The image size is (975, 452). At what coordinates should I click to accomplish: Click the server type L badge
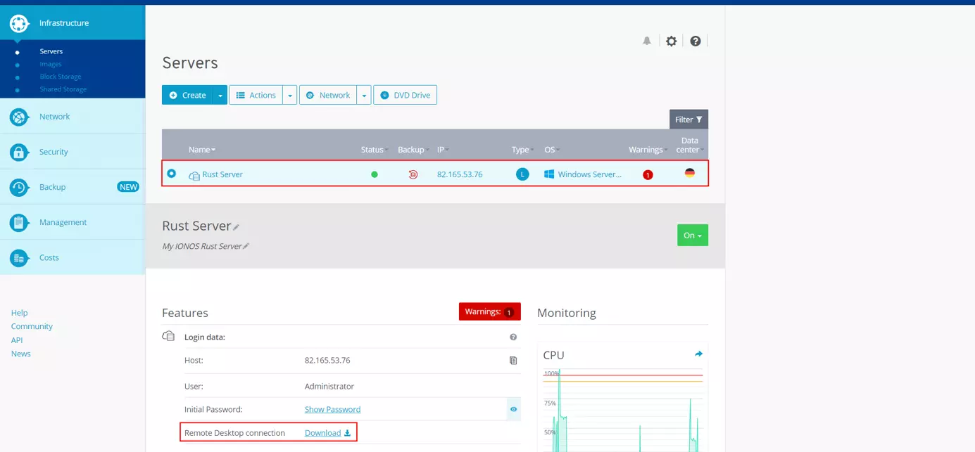522,174
